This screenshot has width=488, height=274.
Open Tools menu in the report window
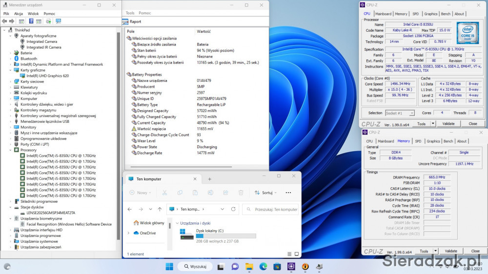tap(130, 13)
